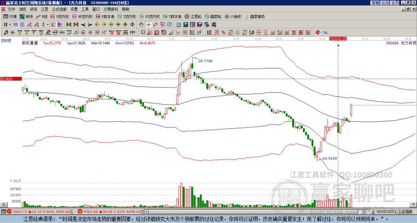This screenshot has width=417, height=223.
Task: Click the Tp=25.2778 indicator value
Action: (52, 43)
